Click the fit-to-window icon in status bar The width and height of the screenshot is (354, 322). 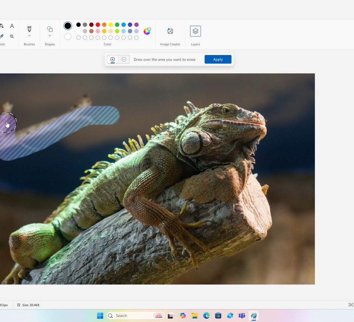point(350,305)
